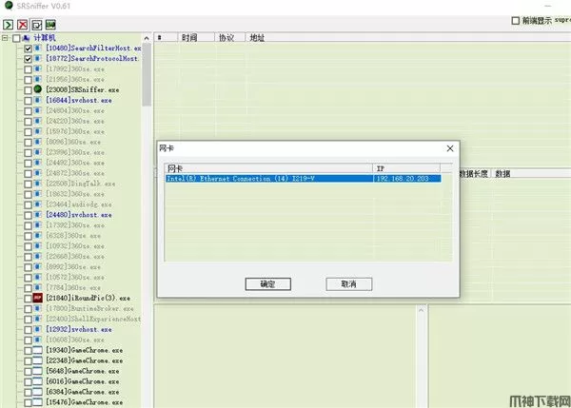
Task: Click the red iRoundPic(3).exe process icon
Action: (x=38, y=298)
